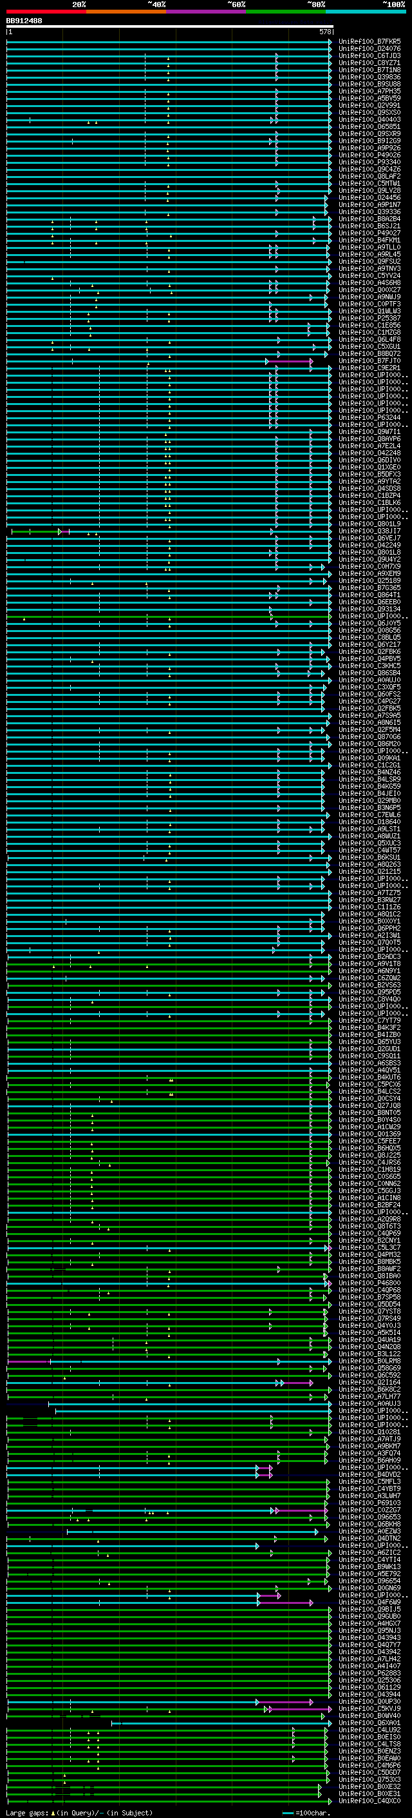Click the query name BB912488
Image resolution: width=412 pixels, height=1818 pixels.
pos(24,21)
